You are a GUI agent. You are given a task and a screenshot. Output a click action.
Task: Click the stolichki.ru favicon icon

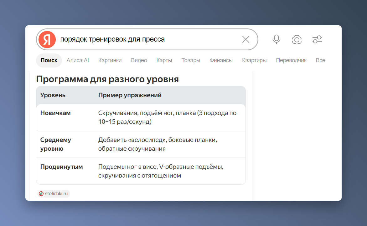[x=41, y=193]
